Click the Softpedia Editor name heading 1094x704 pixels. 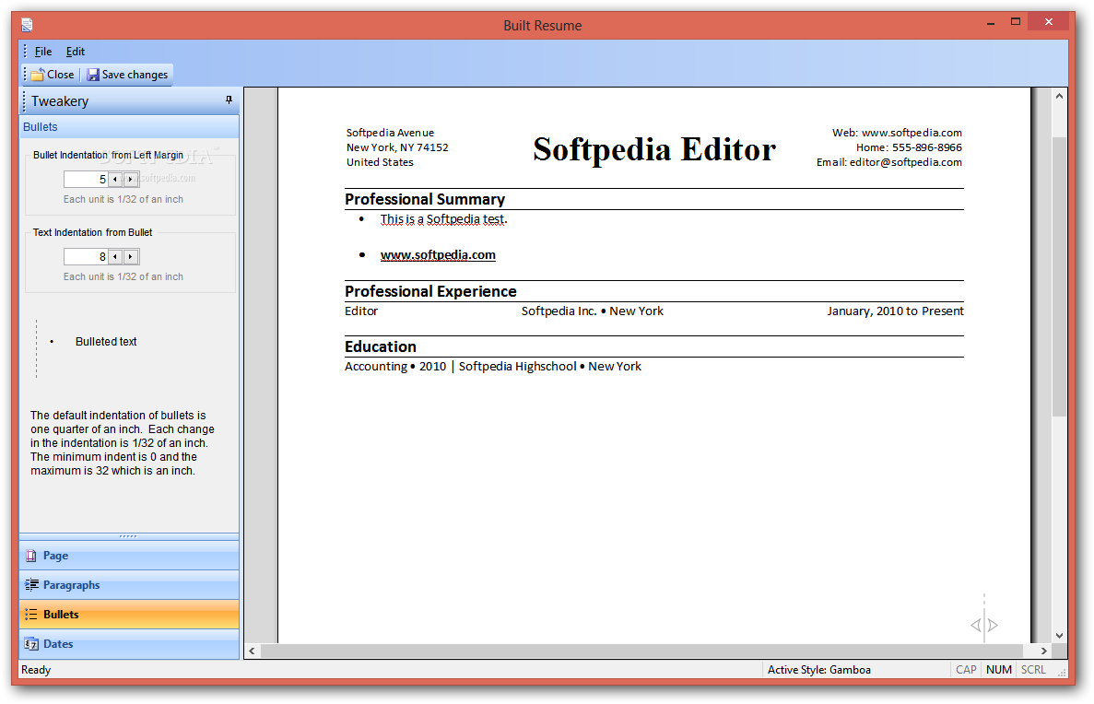click(654, 149)
